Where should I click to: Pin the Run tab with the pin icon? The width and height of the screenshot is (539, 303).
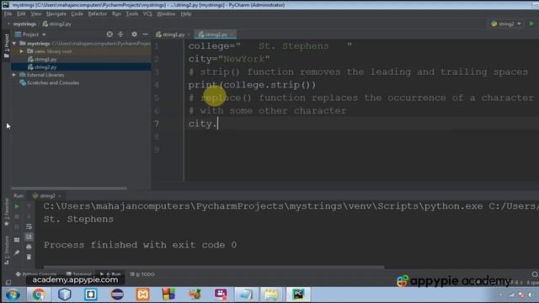17,252
